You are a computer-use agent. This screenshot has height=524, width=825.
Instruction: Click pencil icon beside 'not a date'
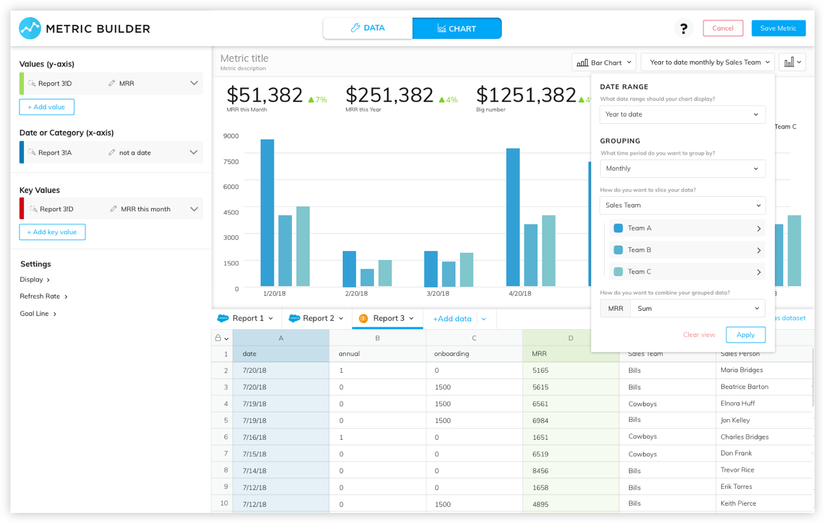pos(112,153)
